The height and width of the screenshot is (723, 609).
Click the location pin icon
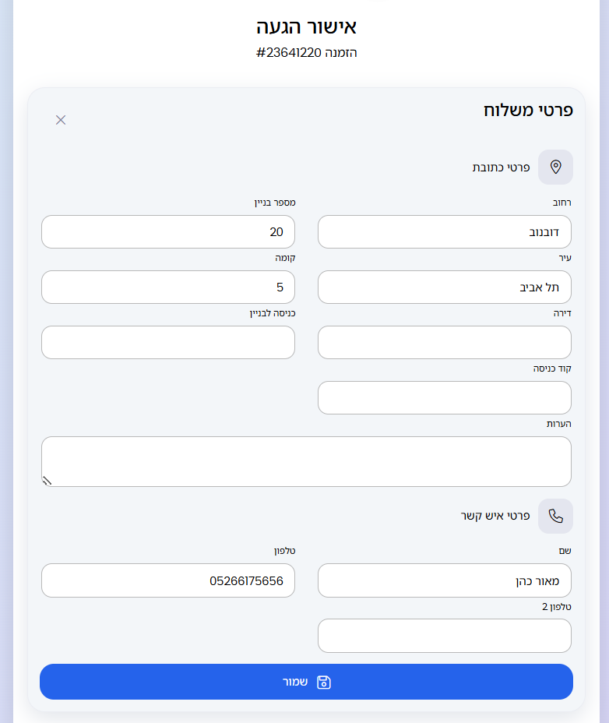(x=555, y=167)
